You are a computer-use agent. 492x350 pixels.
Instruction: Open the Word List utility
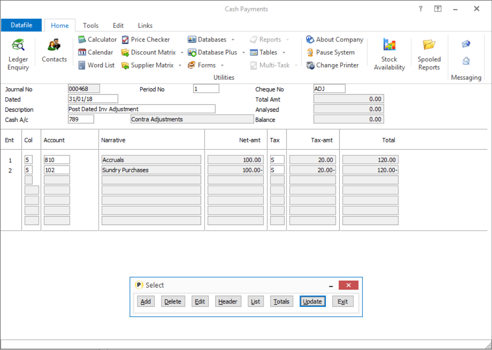coord(96,65)
